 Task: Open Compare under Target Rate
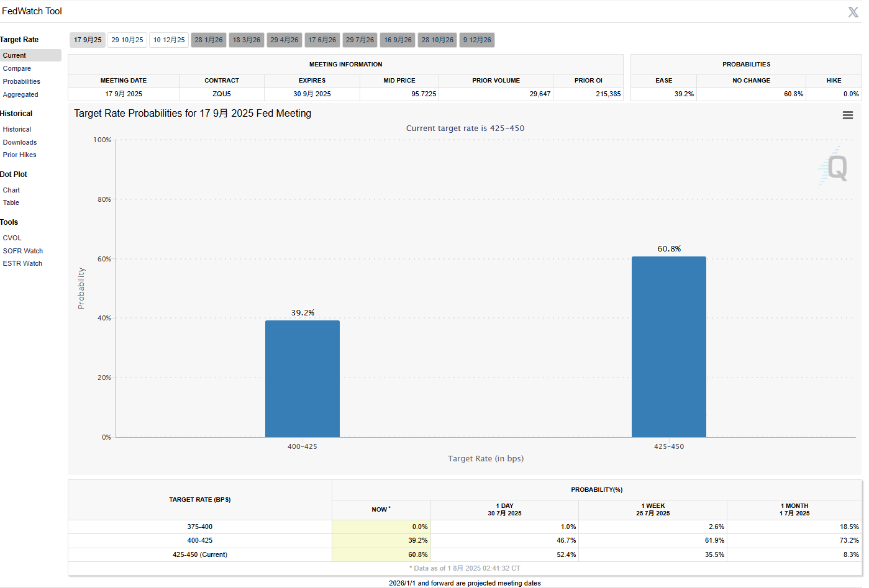coord(17,68)
